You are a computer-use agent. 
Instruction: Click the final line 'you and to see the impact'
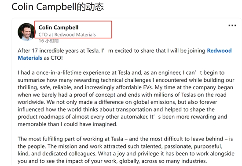[112, 161]
